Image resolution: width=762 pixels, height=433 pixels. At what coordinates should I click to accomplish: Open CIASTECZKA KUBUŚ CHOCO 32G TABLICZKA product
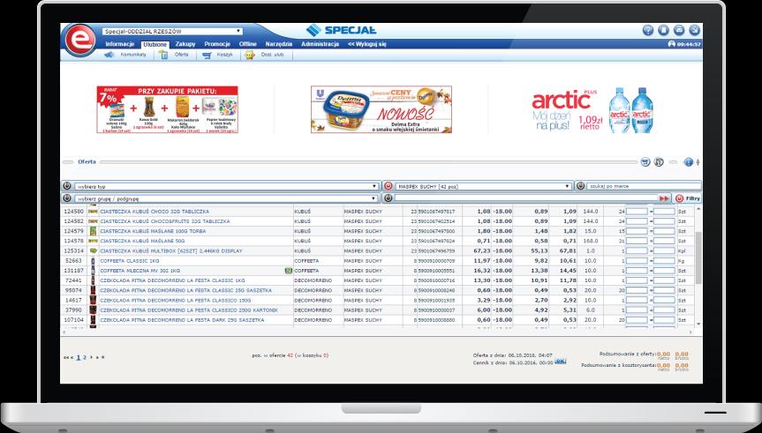(155, 212)
